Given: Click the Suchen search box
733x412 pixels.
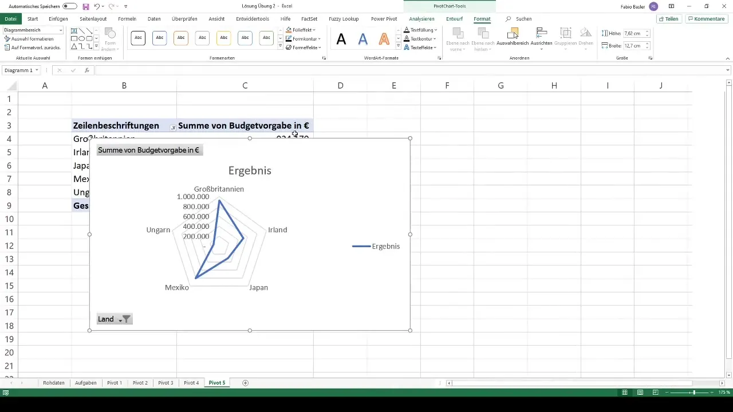Looking at the screenshot, I should [519, 19].
